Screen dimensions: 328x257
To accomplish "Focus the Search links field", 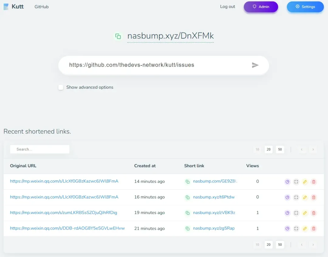I will [40, 149].
